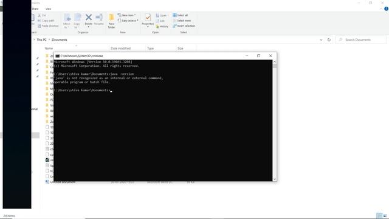Screen dimensions: 389x219
Task: Switch to large icons view in status bar
Action: [385, 215]
